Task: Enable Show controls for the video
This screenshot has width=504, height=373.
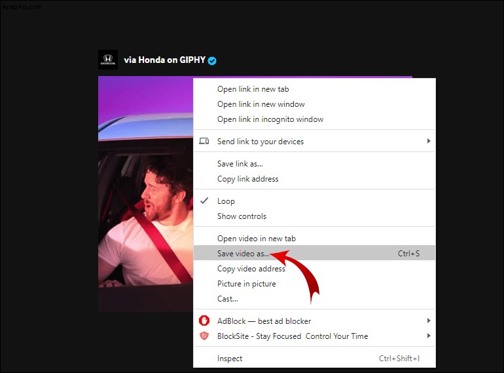Action: 314,216
